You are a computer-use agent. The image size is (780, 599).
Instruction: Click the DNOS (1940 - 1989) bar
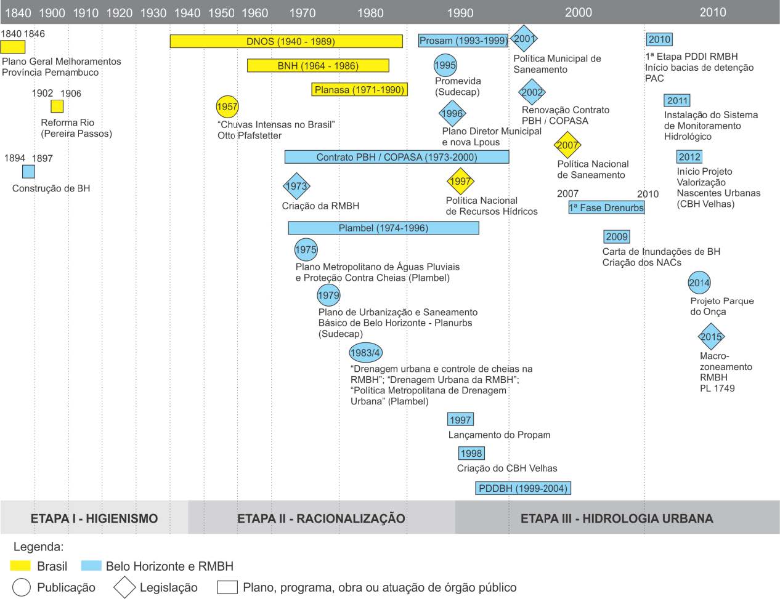click(x=286, y=41)
